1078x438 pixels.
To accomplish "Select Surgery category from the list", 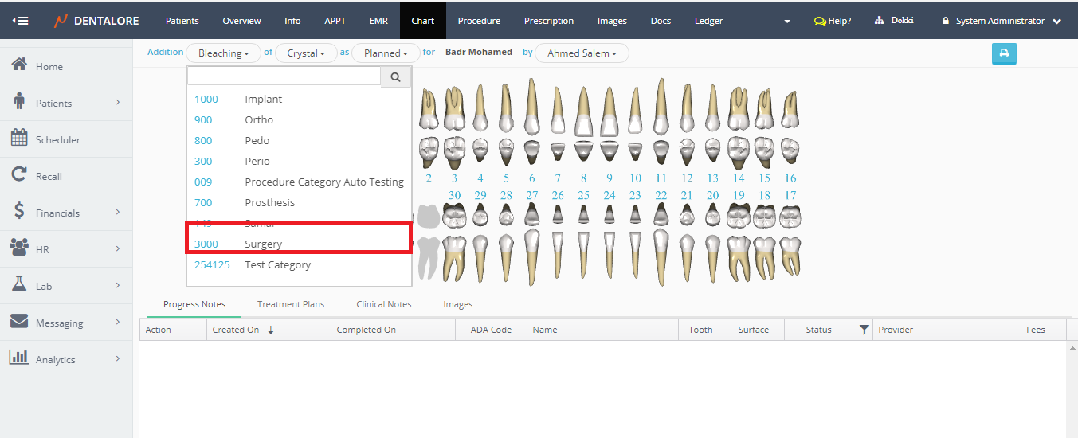I will tap(264, 244).
